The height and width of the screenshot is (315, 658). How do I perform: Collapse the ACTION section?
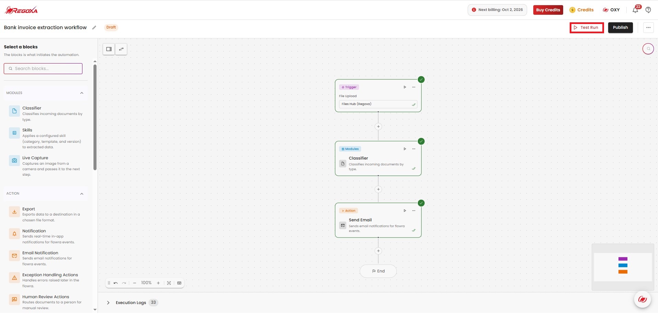[x=82, y=194]
